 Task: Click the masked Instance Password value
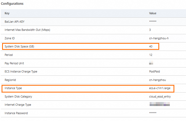(x=153, y=113)
